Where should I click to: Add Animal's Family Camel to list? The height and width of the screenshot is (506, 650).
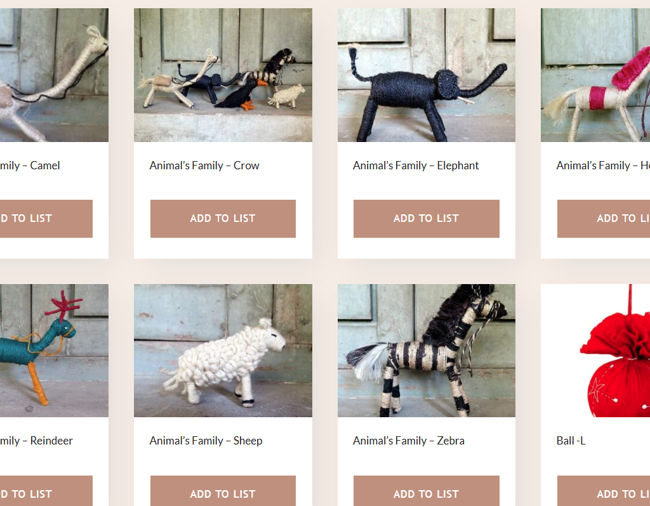(46, 219)
